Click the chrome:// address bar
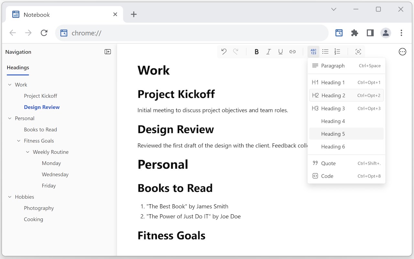This screenshot has height=259, width=414. click(192, 33)
